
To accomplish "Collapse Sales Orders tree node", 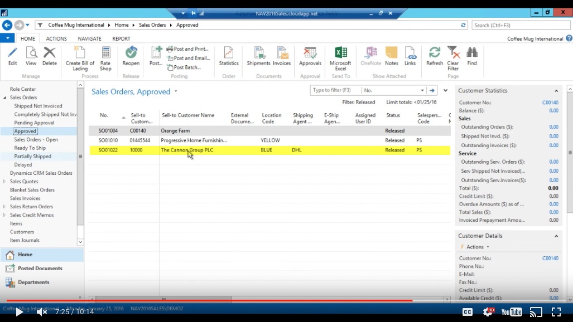I will pyautogui.click(x=5, y=97).
